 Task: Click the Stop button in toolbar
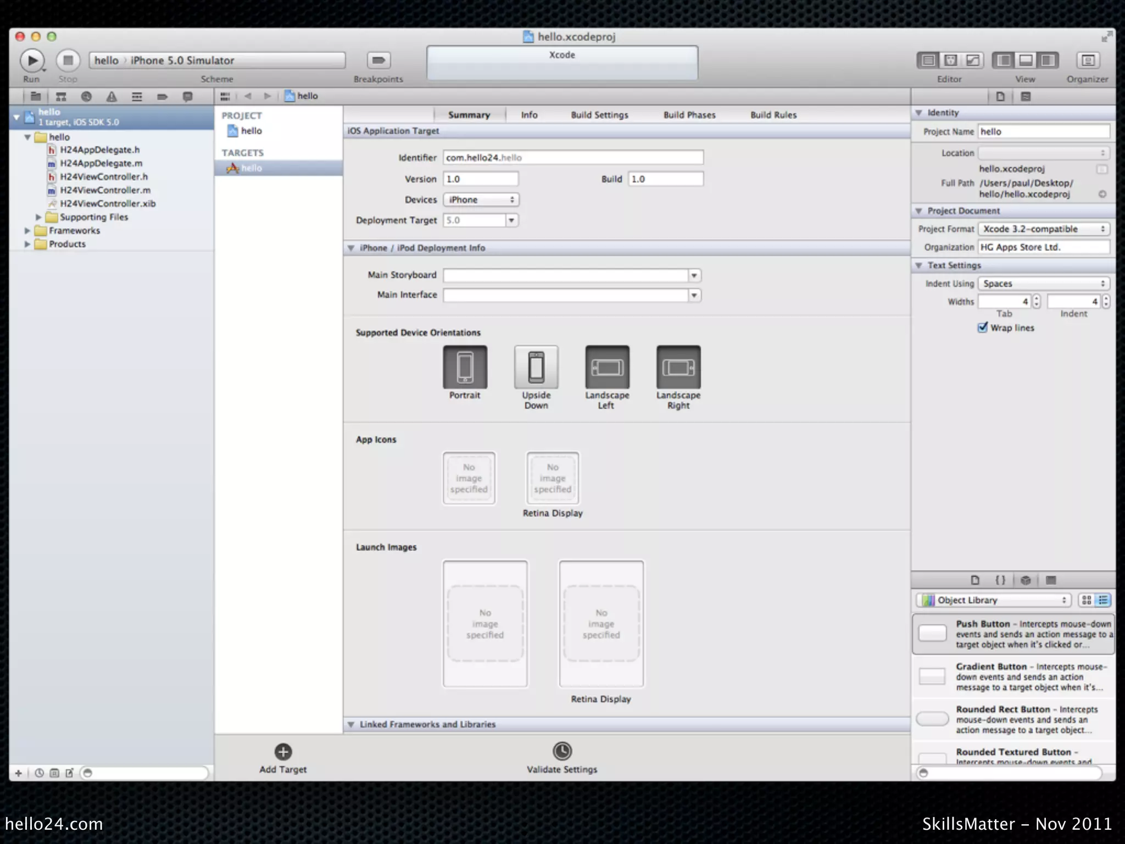[x=68, y=60]
